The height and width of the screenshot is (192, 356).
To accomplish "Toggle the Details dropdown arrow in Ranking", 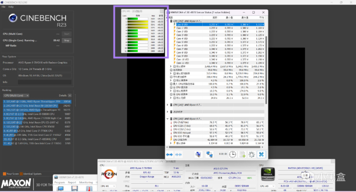I will 70,95.
